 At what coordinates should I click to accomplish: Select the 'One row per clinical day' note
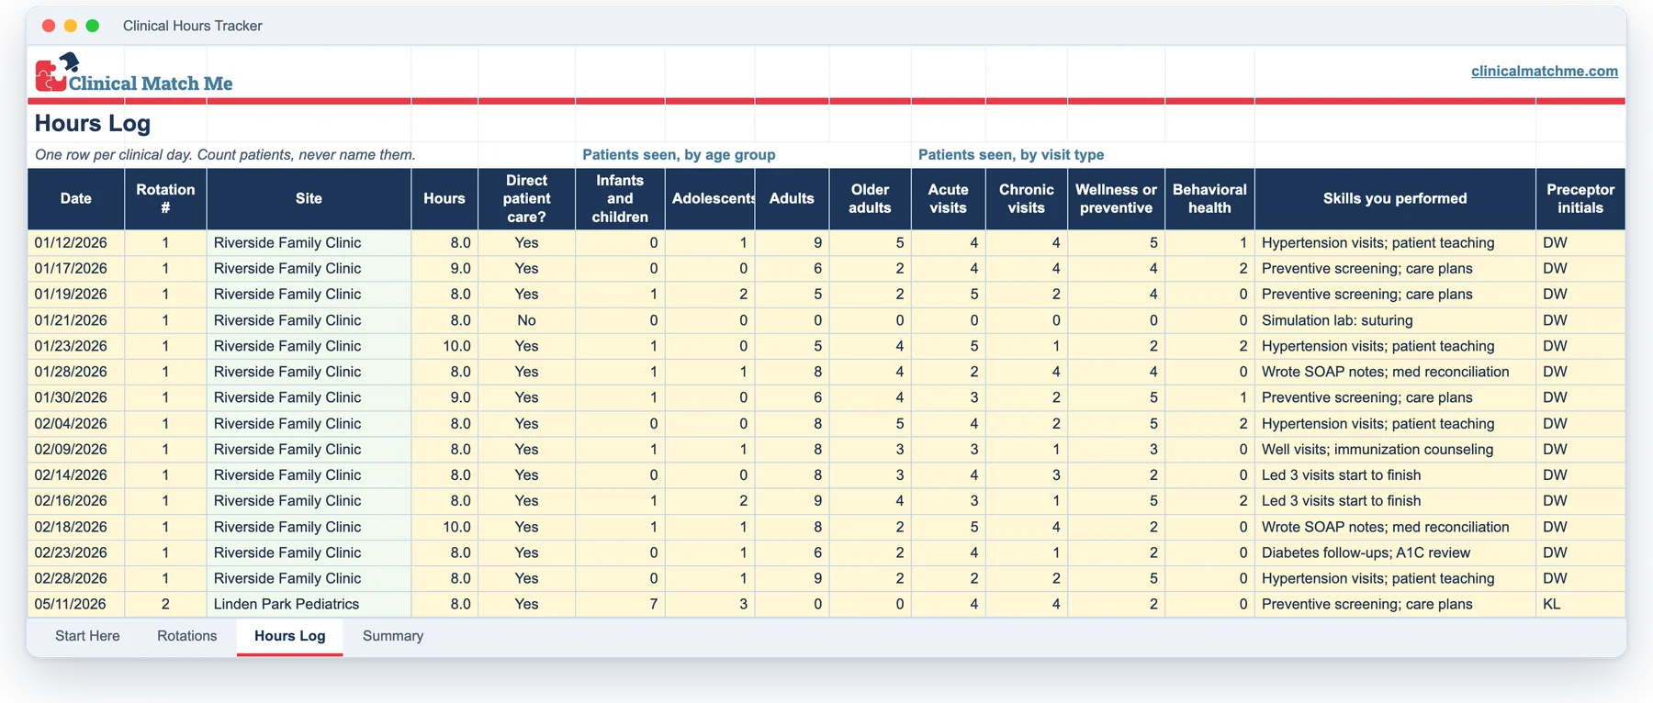(x=225, y=155)
